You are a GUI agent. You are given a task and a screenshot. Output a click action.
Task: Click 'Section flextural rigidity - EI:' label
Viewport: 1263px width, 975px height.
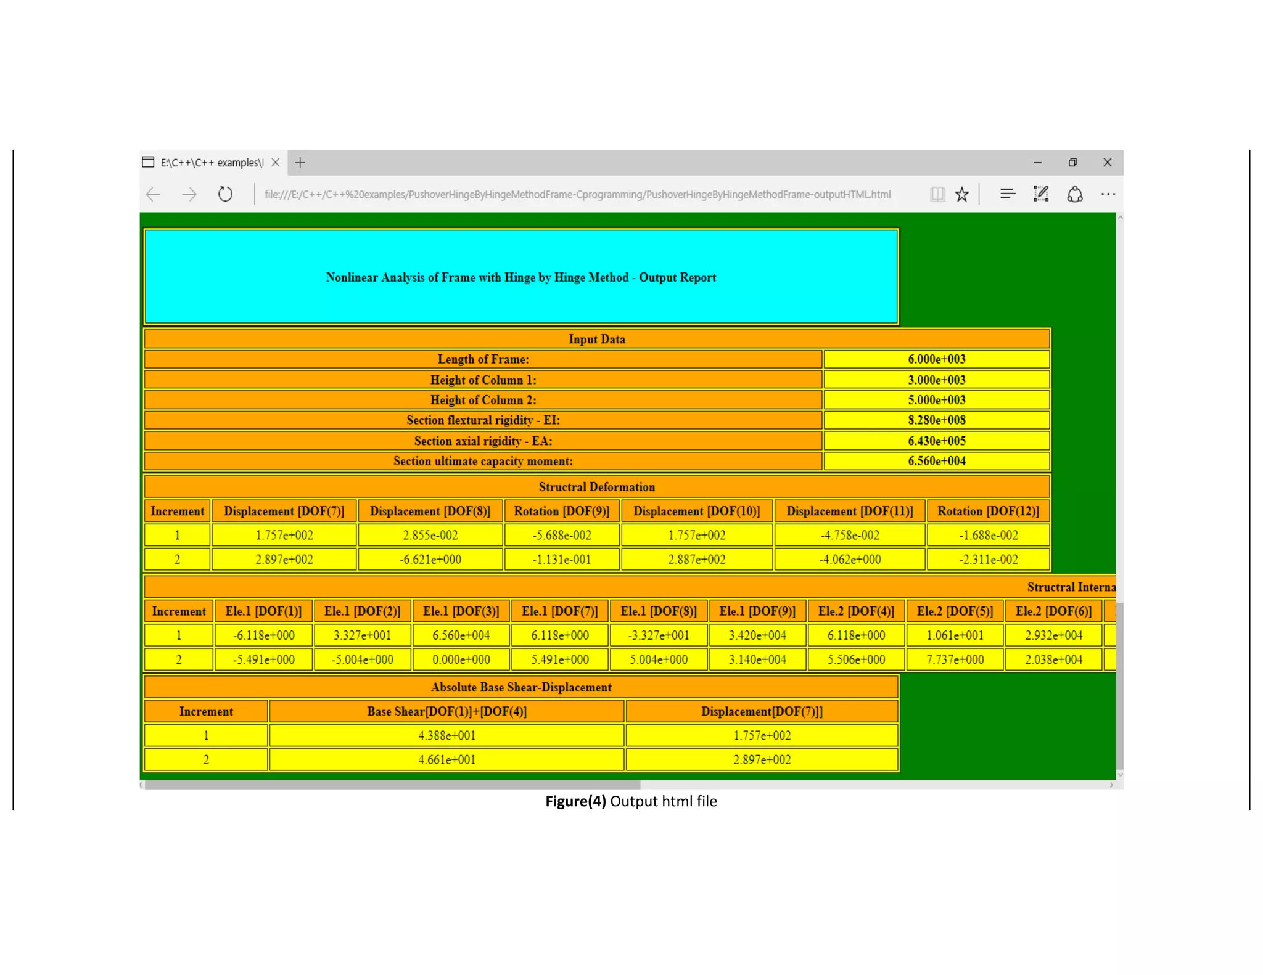tap(483, 421)
